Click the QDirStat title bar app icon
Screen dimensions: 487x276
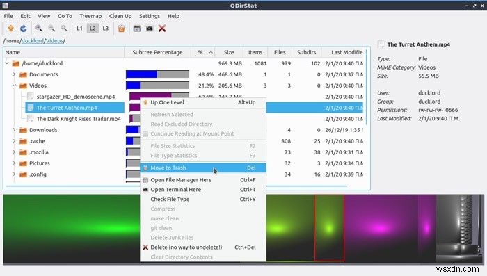click(x=6, y=6)
